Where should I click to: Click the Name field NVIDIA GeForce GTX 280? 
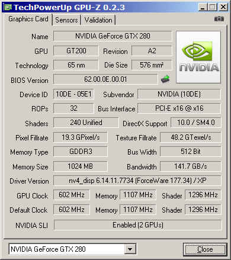pos(113,36)
